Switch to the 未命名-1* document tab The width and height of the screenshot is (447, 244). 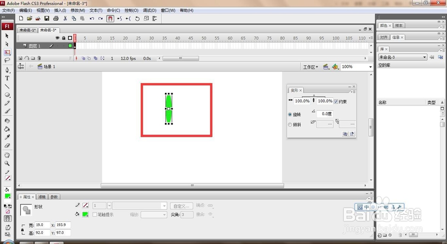tap(28, 30)
